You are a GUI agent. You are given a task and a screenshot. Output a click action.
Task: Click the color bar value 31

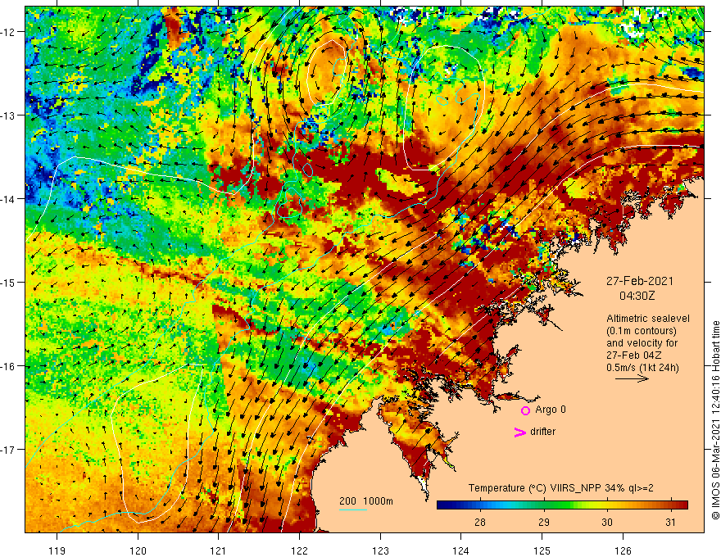(x=670, y=523)
